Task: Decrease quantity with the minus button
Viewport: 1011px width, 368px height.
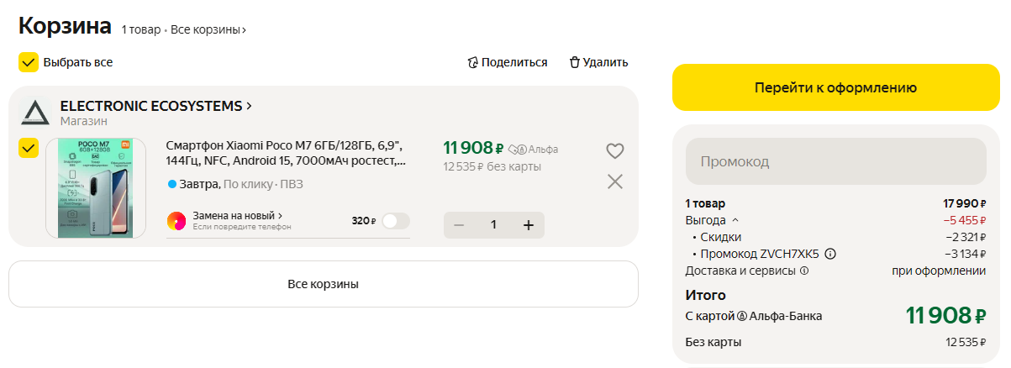Action: (459, 225)
